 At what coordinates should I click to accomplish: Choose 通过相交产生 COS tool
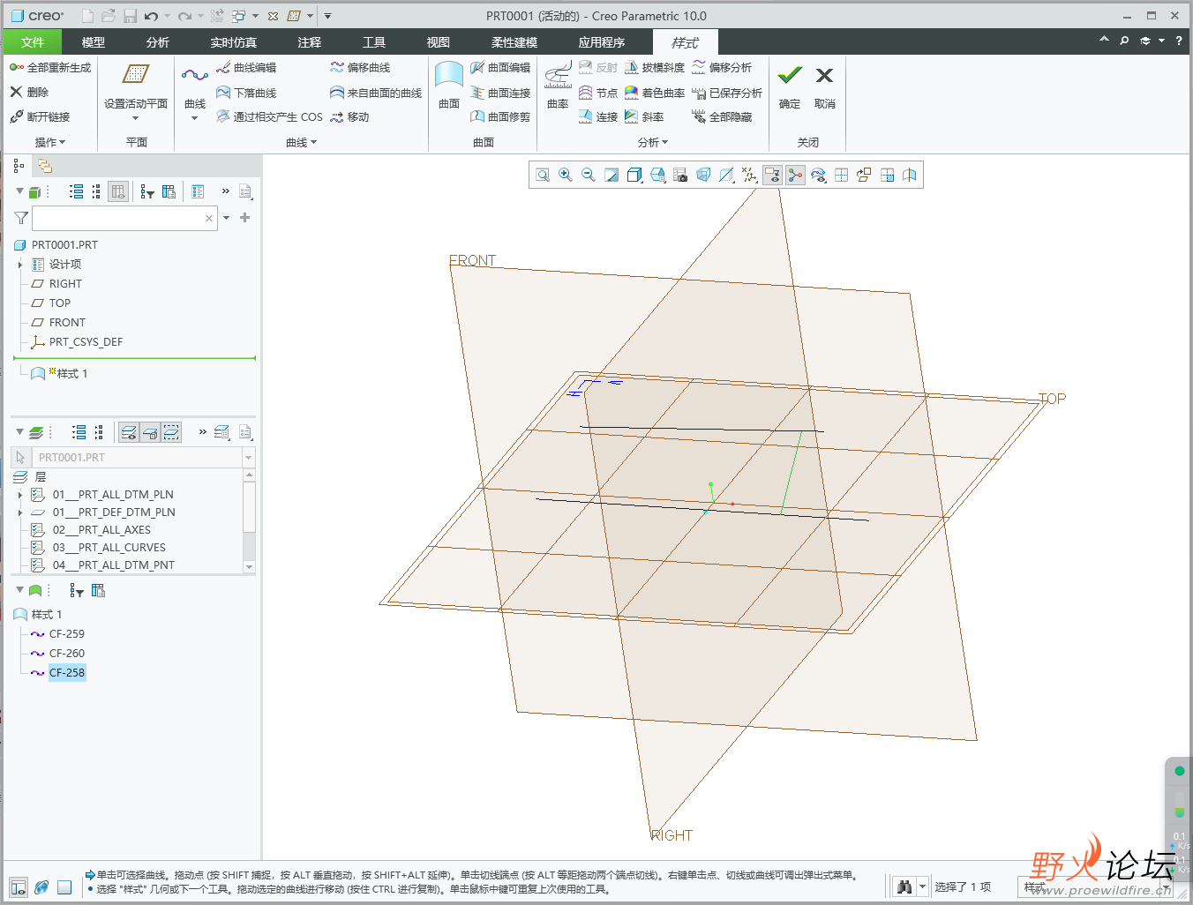[269, 116]
